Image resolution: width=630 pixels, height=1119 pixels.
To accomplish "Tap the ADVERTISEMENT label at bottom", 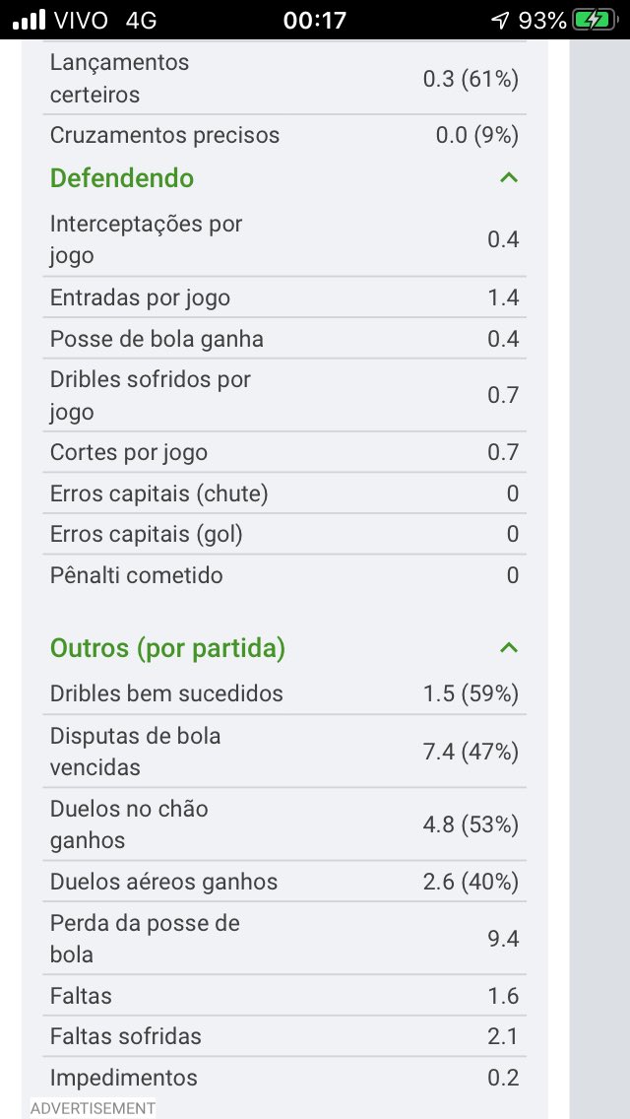I will [x=93, y=1108].
